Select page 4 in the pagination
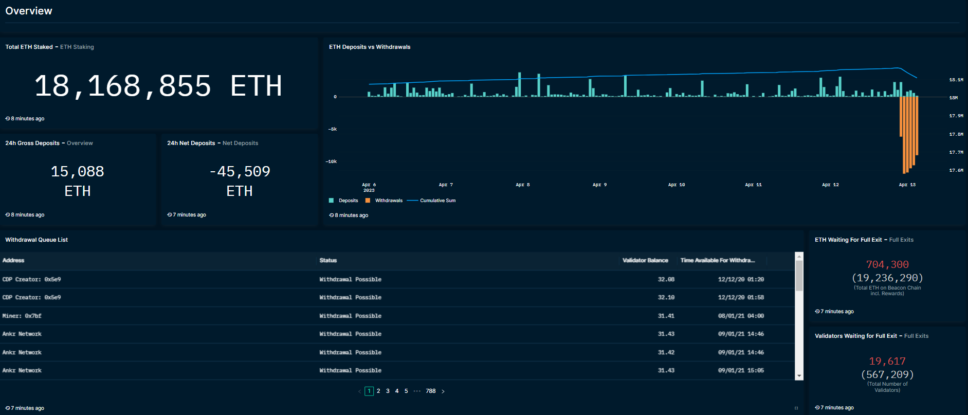This screenshot has height=415, width=968. pyautogui.click(x=397, y=391)
